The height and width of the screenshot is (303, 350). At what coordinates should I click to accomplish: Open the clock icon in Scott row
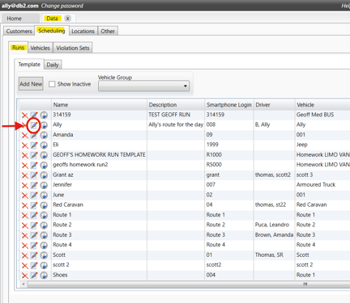point(44,255)
